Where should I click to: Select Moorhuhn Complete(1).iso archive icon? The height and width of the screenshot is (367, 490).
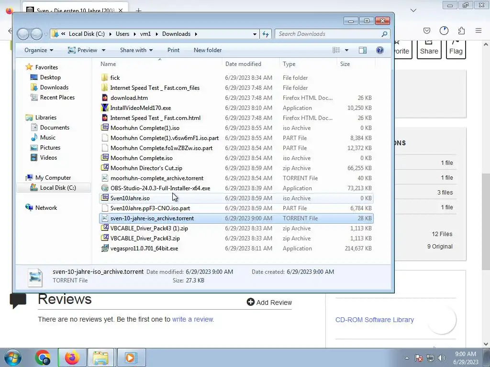(105, 128)
